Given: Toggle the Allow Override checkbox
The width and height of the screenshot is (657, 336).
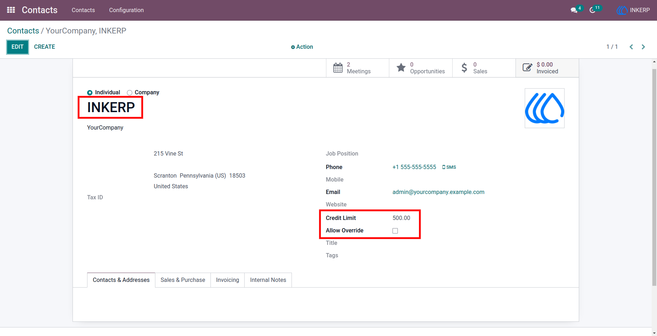Looking at the screenshot, I should pos(395,231).
